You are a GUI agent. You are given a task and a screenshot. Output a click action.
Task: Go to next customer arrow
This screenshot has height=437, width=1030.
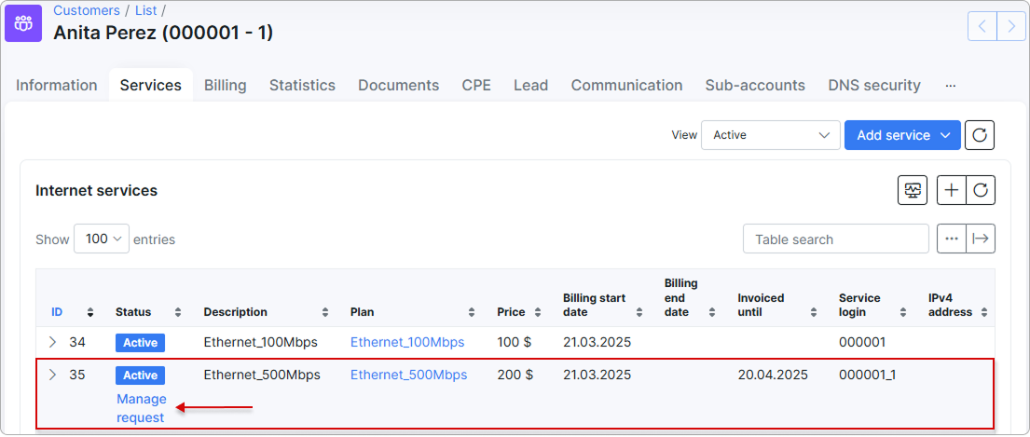click(1010, 26)
